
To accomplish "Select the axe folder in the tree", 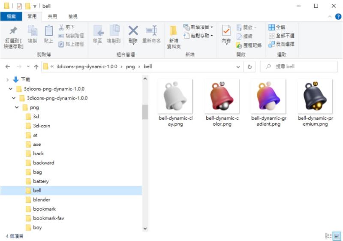I will point(37,145).
